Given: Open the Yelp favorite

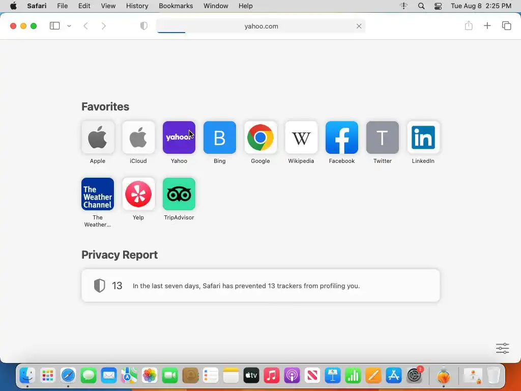Looking at the screenshot, I should point(138,194).
